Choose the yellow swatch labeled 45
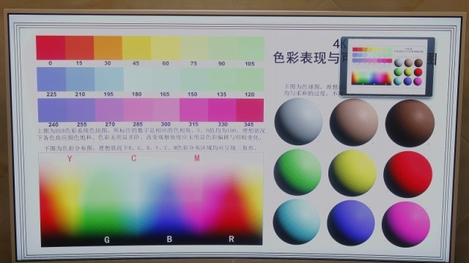 (x=136, y=48)
